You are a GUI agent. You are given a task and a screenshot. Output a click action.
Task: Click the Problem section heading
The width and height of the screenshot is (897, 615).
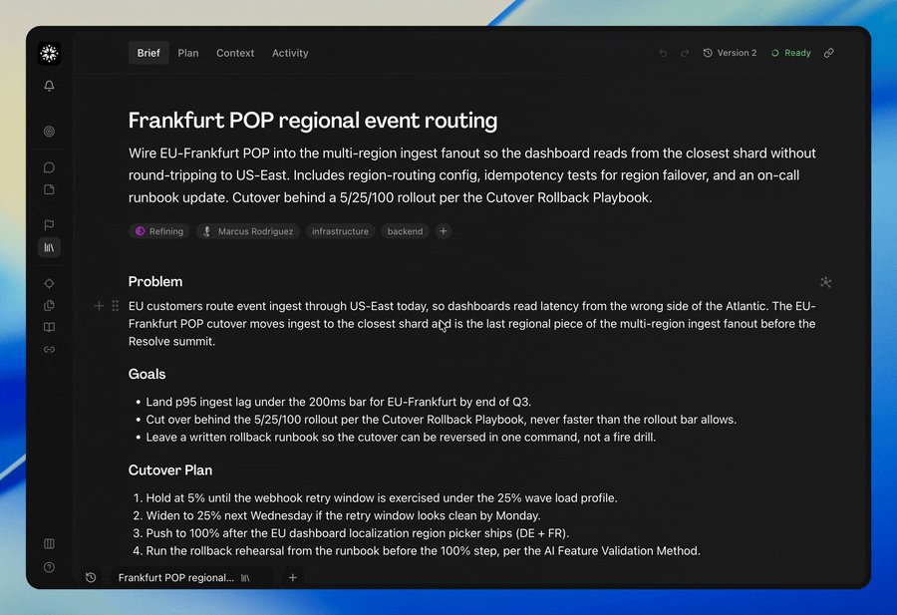coord(155,281)
